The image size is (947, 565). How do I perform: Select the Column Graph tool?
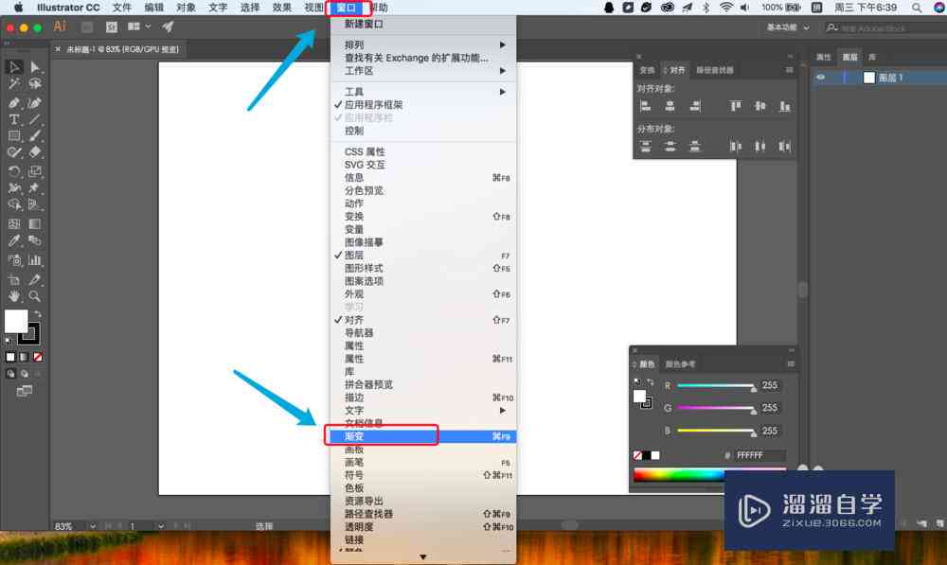tap(35, 260)
